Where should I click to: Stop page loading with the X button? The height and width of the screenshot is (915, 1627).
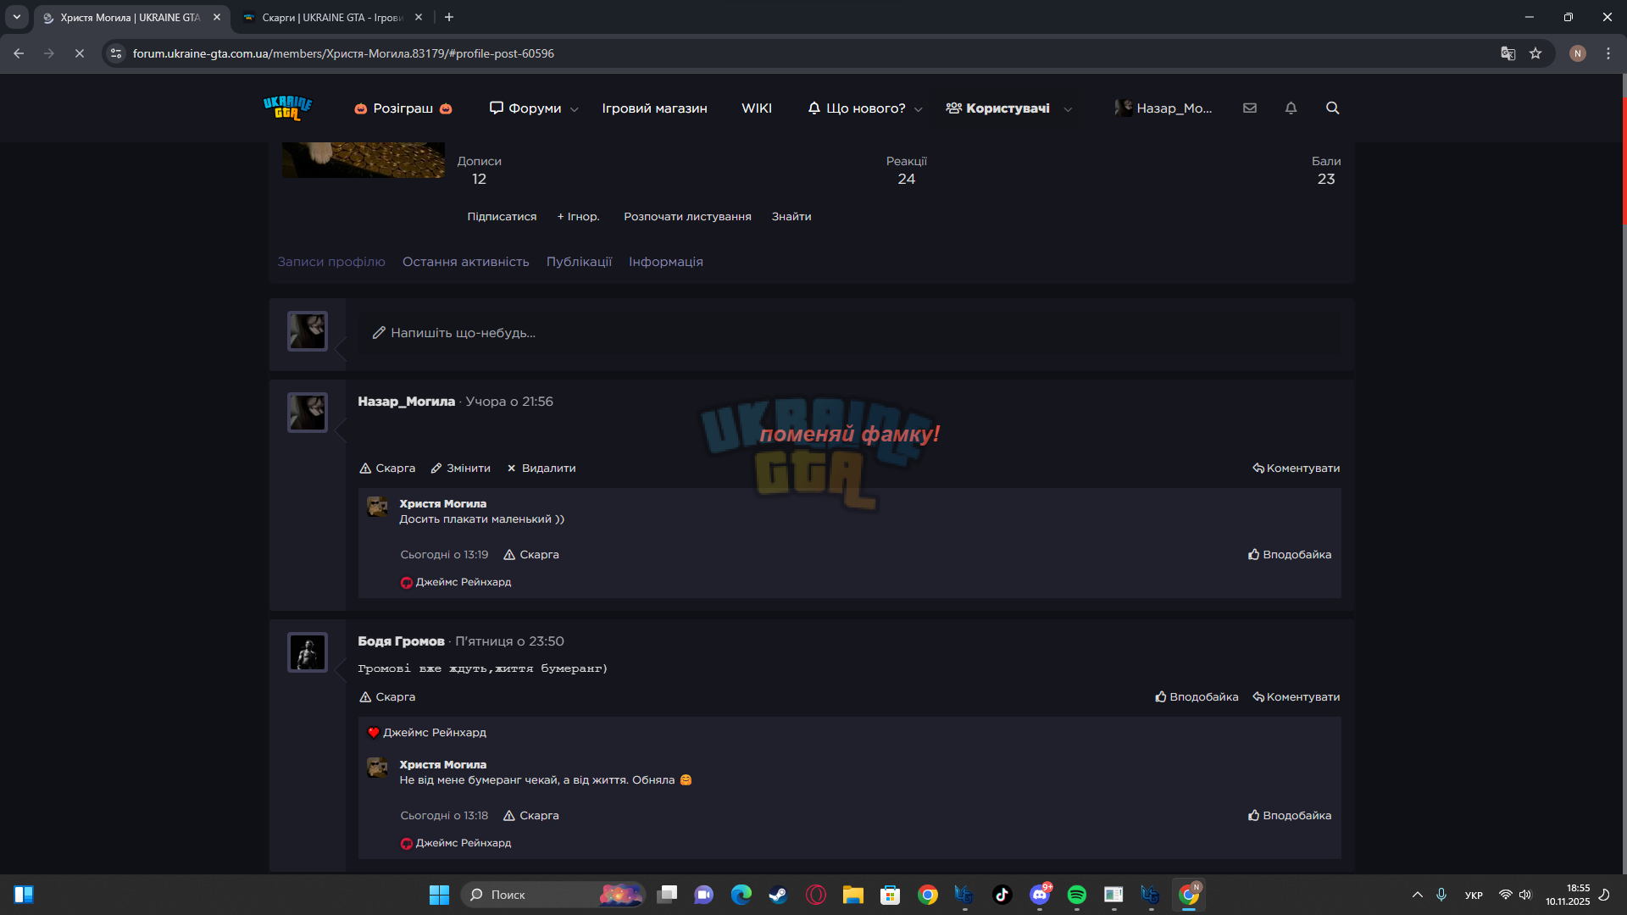point(79,53)
